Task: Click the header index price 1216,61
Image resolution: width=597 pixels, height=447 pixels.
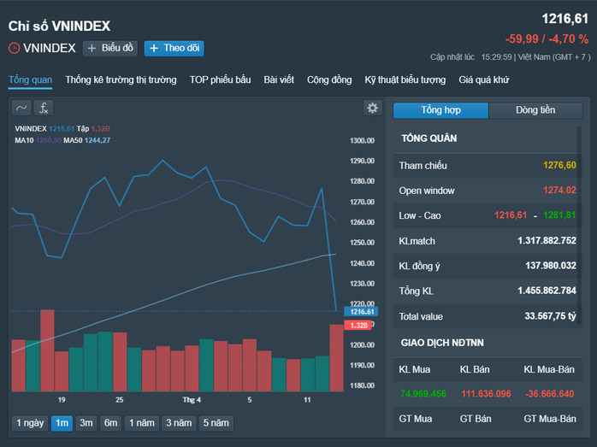Action: [565, 19]
